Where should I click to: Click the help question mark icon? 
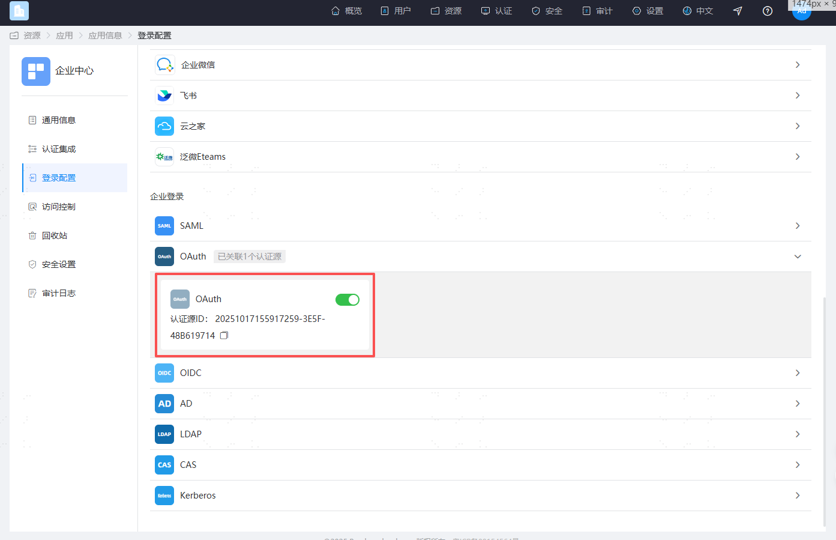767,11
